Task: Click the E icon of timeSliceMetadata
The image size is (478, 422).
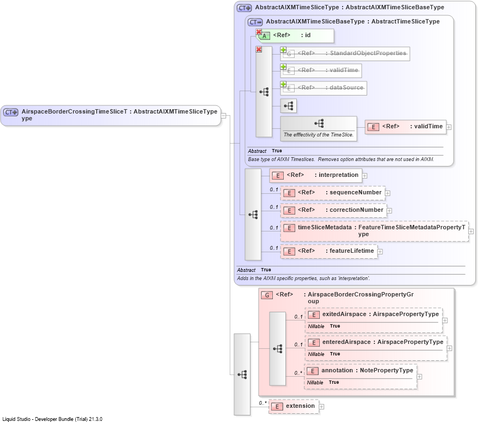Action: pos(289,228)
